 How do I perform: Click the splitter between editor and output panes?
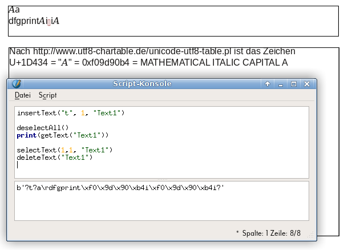click(161, 180)
